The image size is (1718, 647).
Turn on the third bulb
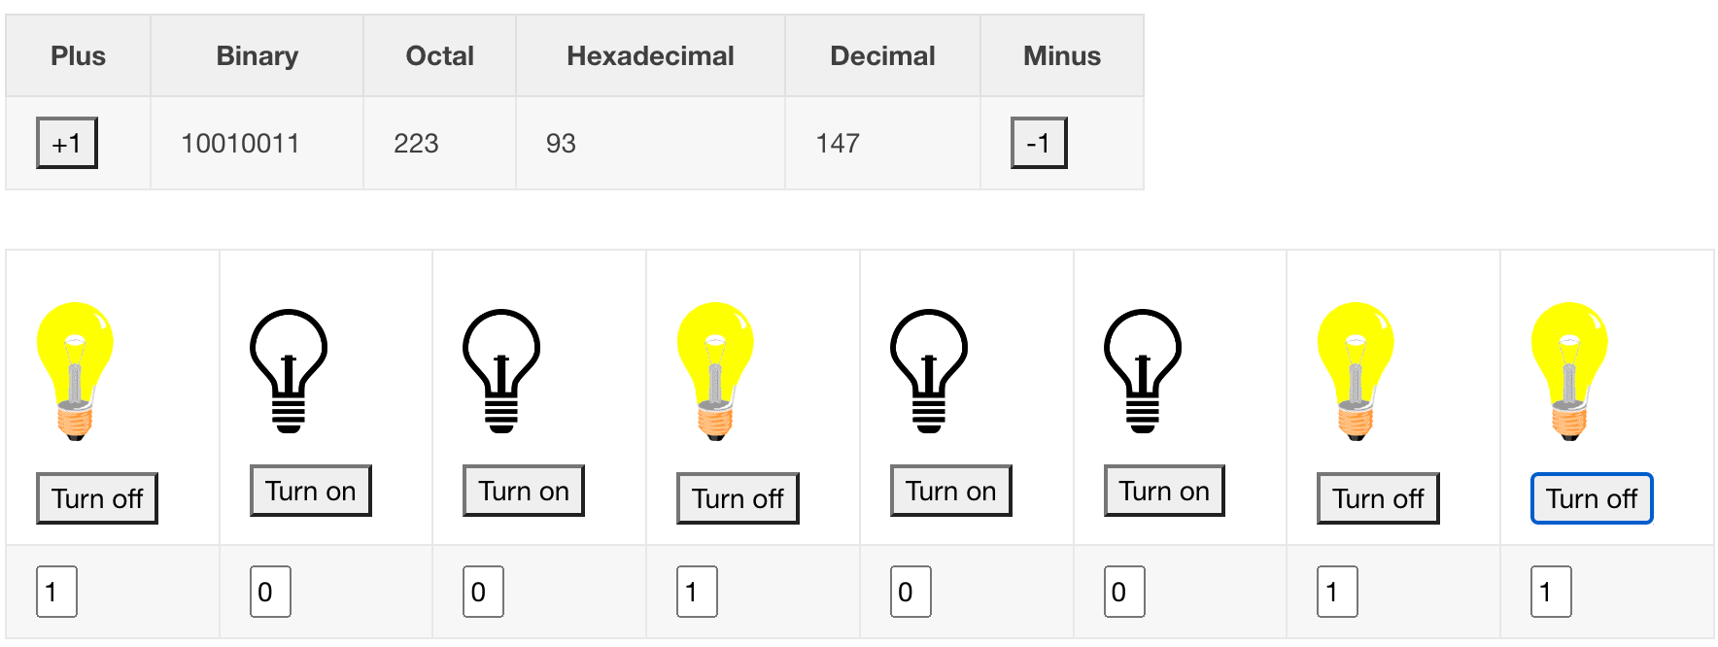(x=524, y=491)
